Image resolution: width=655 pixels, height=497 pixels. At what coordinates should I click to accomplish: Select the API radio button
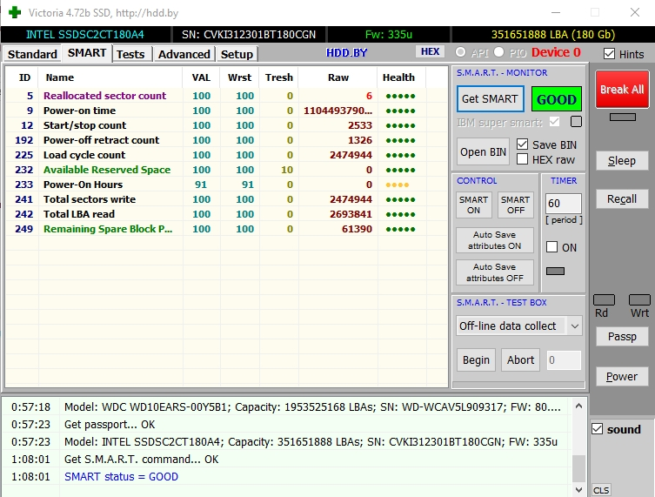coord(460,53)
